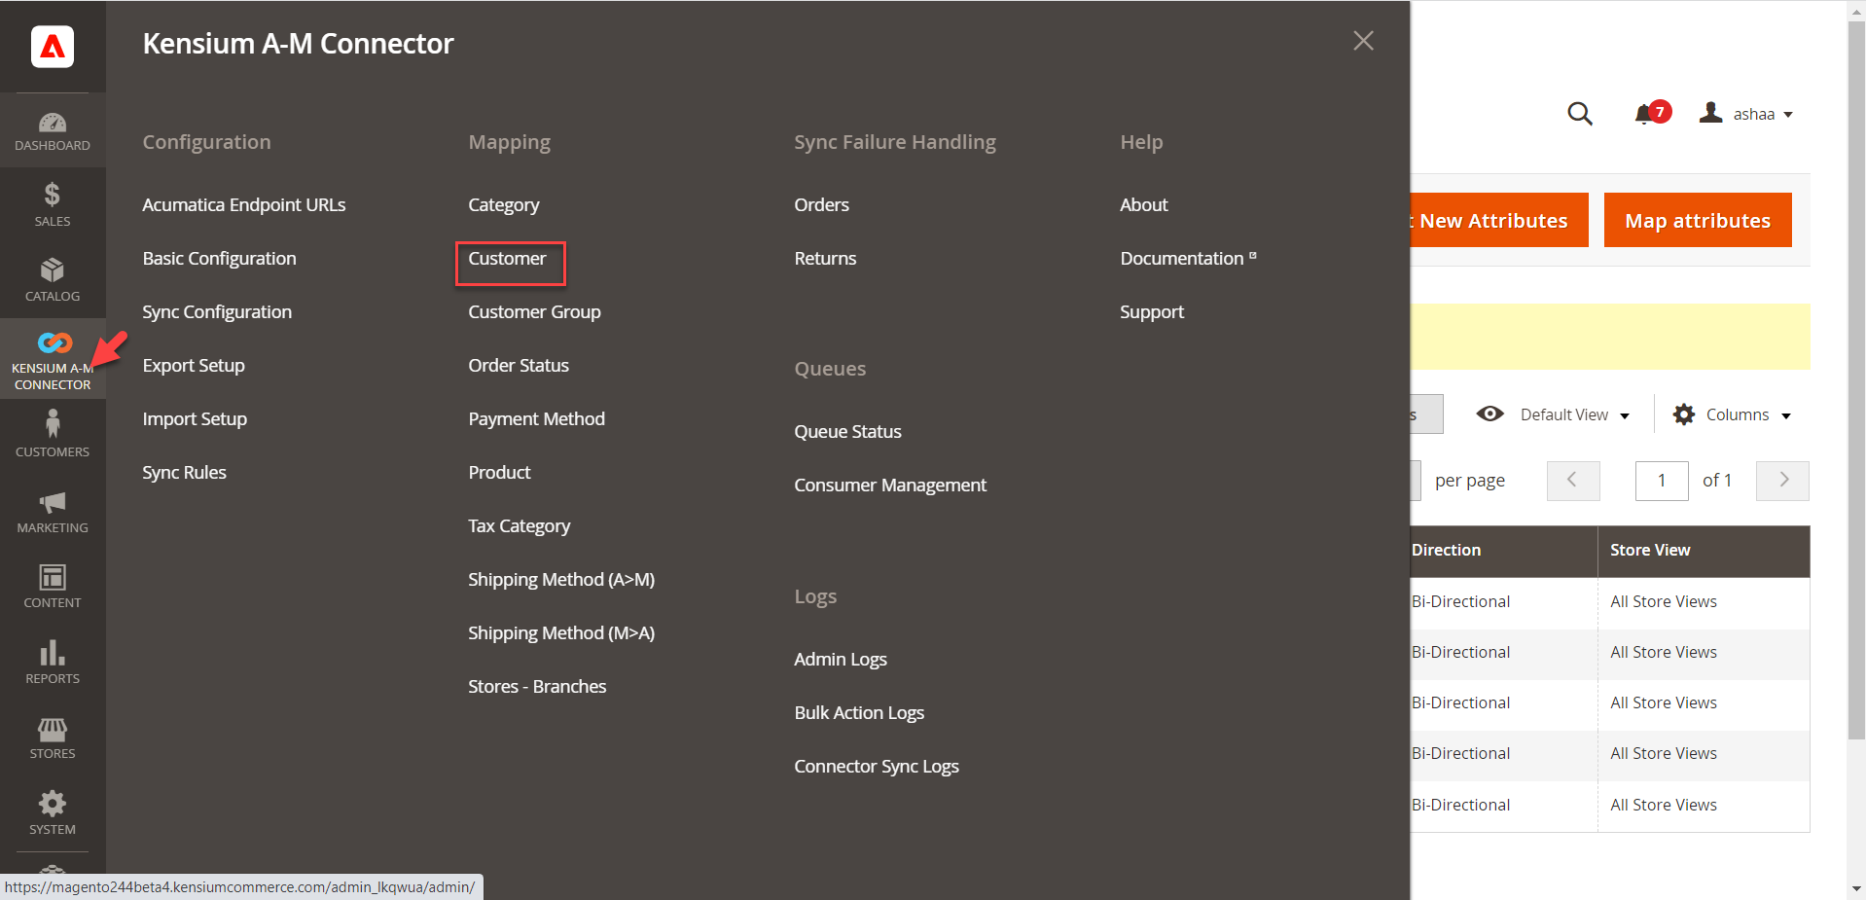
Task: Click the Map attributes button
Action: (x=1697, y=221)
